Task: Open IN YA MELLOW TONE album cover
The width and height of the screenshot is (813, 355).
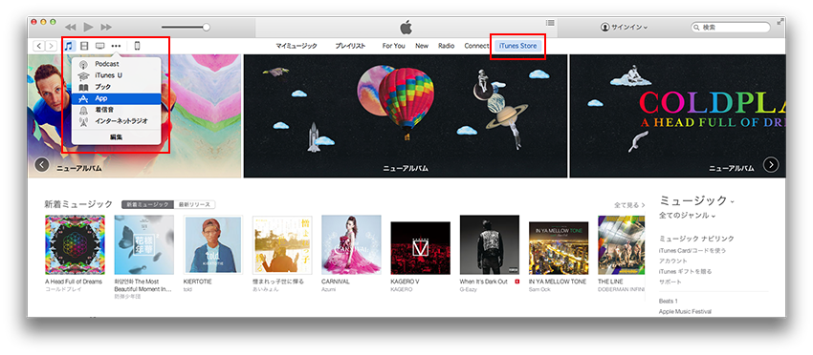Action: tap(559, 248)
